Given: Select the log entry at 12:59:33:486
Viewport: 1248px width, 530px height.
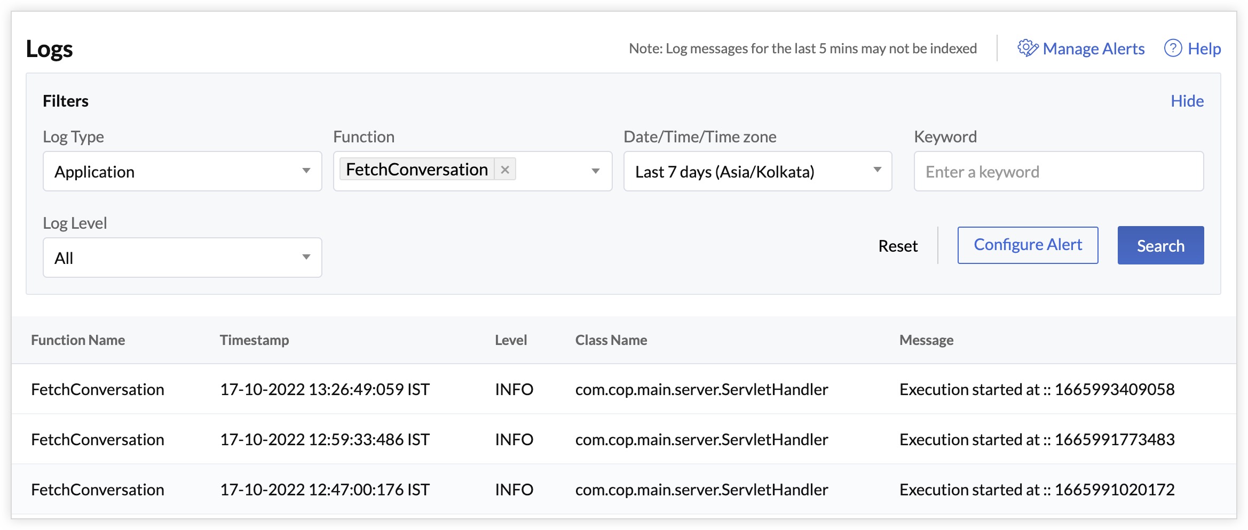Looking at the screenshot, I should click(x=325, y=439).
